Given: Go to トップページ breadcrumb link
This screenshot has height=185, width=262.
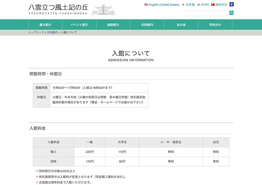Looking at the screenshot, I should point(36,32).
